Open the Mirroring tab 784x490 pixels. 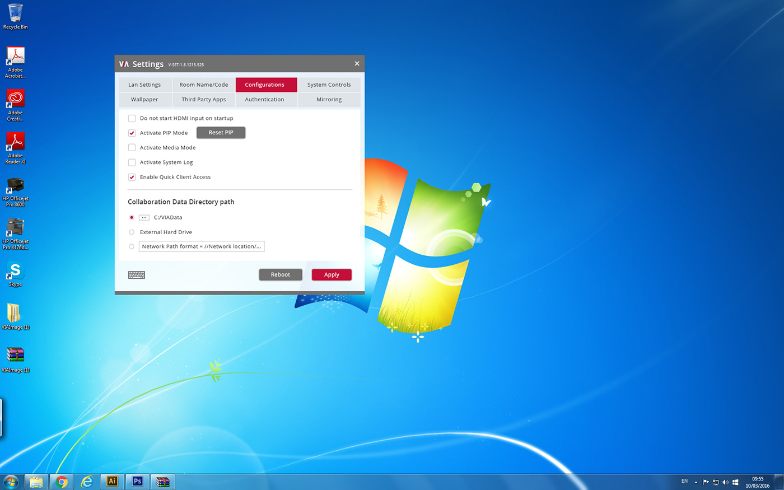(329, 100)
